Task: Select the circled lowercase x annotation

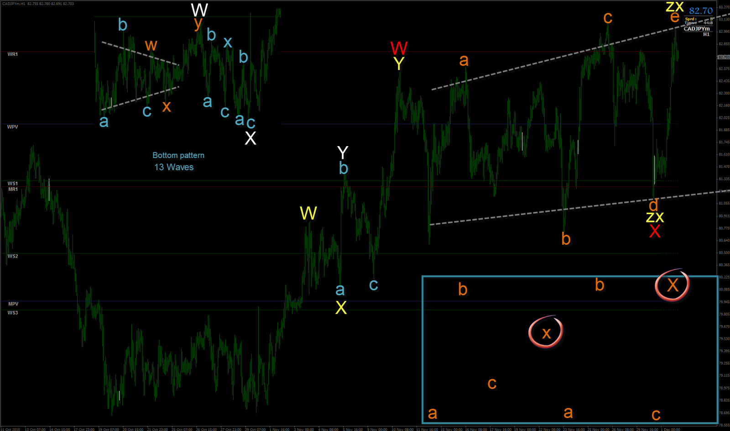Action: pyautogui.click(x=546, y=332)
